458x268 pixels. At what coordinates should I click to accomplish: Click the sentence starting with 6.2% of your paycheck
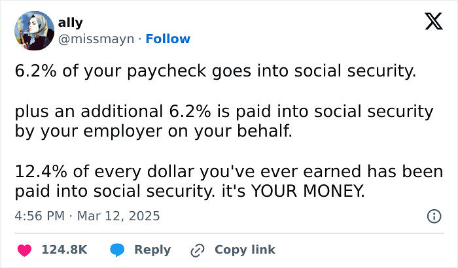tap(215, 71)
